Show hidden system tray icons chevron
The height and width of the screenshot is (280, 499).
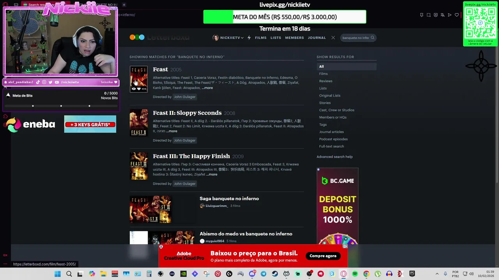[x=437, y=274]
